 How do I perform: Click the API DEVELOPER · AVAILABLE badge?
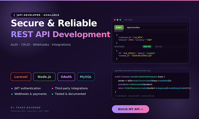(35, 15)
